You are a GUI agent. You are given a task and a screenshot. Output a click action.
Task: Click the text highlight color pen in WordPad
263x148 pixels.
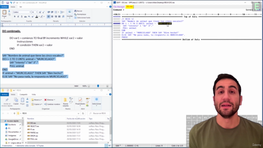[x=42, y=16]
